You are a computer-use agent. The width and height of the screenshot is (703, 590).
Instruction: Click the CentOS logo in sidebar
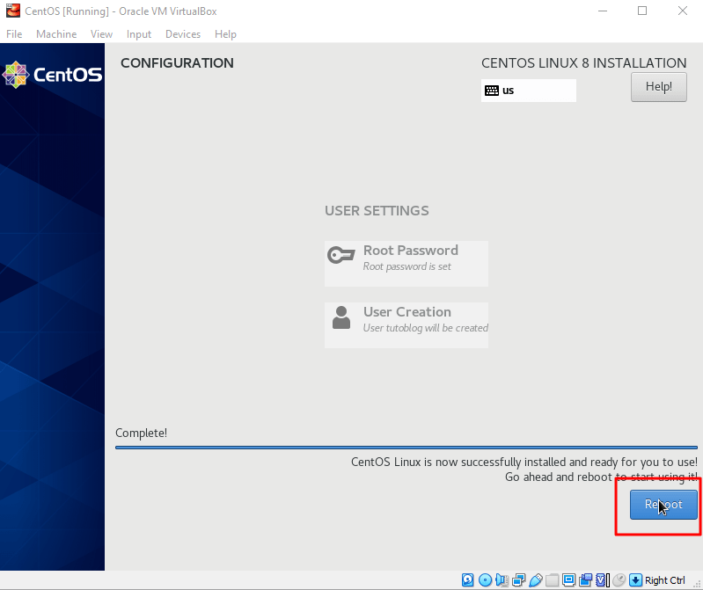(53, 75)
